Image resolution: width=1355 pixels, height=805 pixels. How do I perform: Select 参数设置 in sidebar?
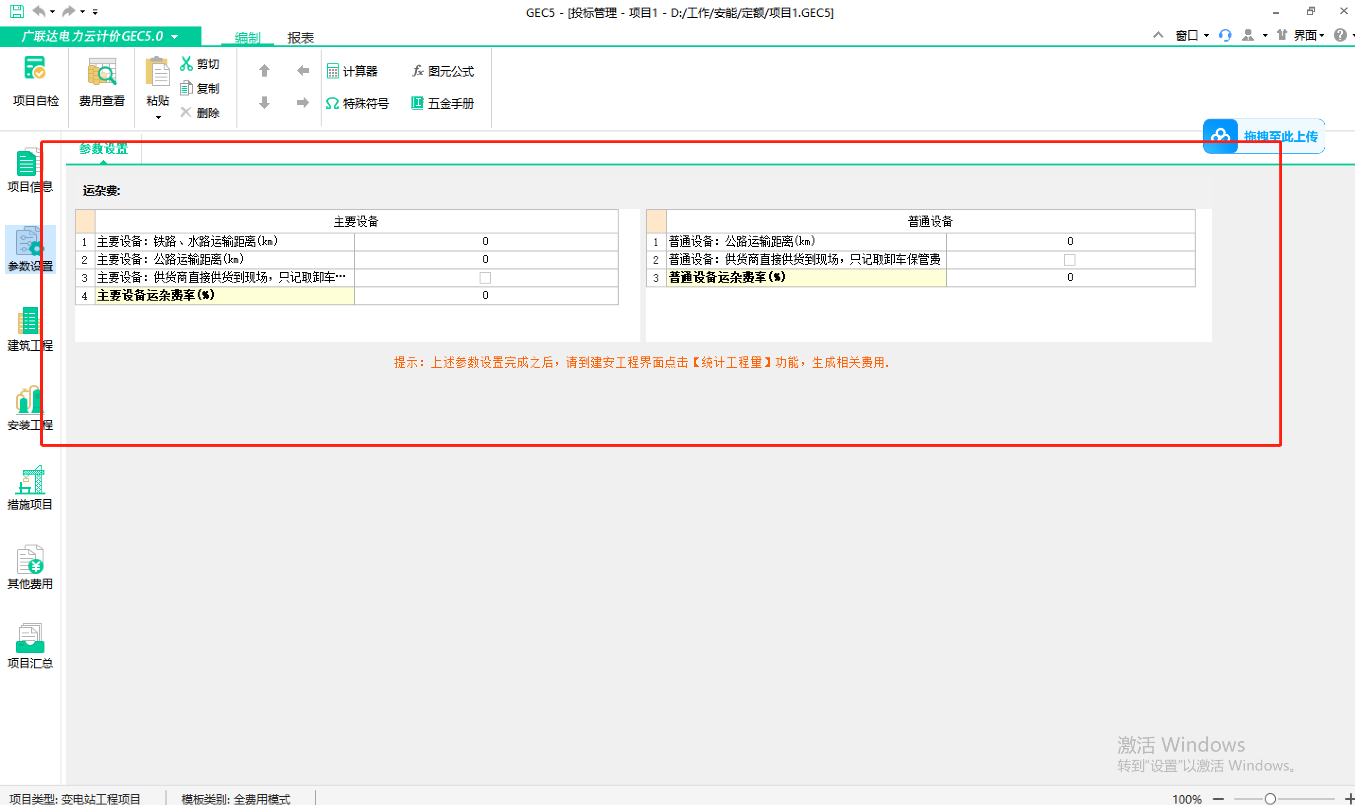pyautogui.click(x=30, y=250)
